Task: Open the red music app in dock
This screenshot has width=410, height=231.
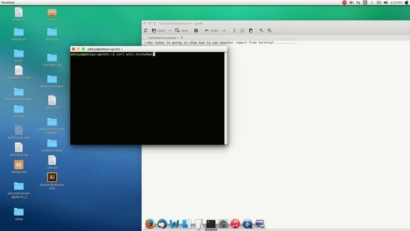Action: click(235, 224)
